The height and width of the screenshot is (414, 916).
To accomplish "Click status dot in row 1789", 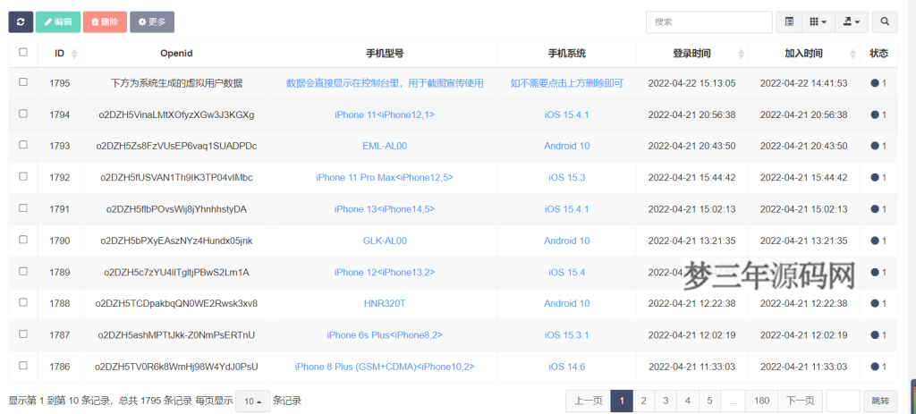I will [875, 272].
